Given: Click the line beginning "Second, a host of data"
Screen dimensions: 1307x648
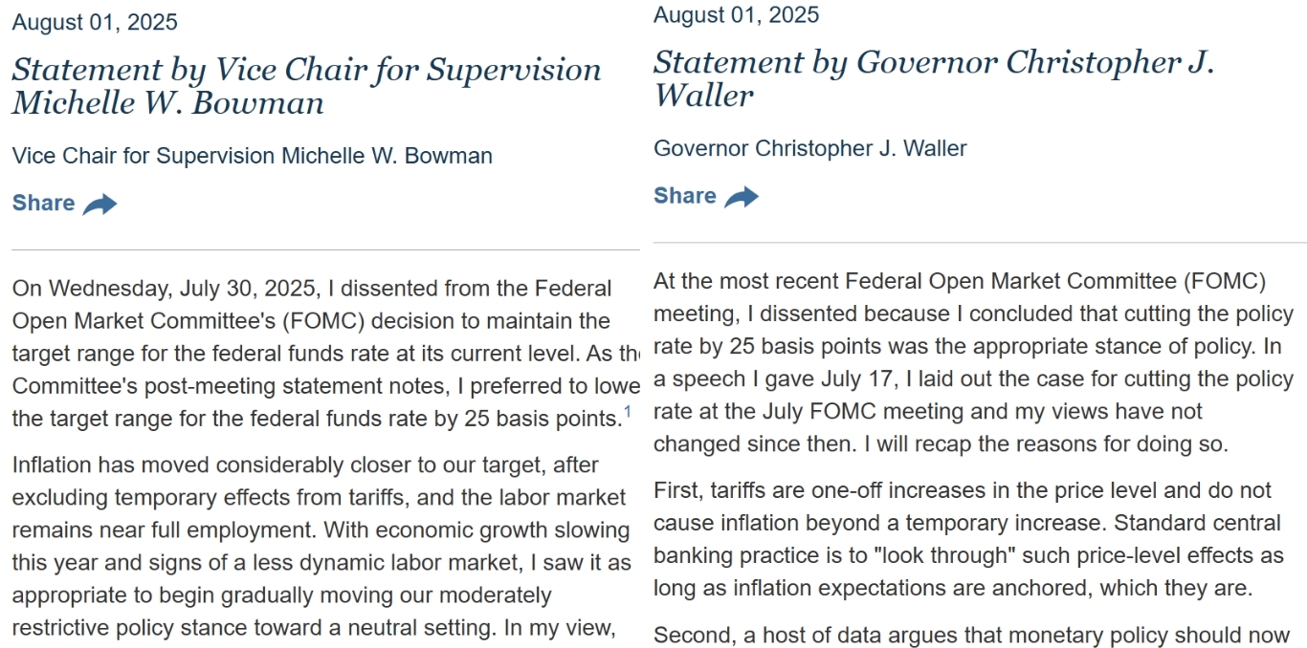Looking at the screenshot, I should coord(972,634).
